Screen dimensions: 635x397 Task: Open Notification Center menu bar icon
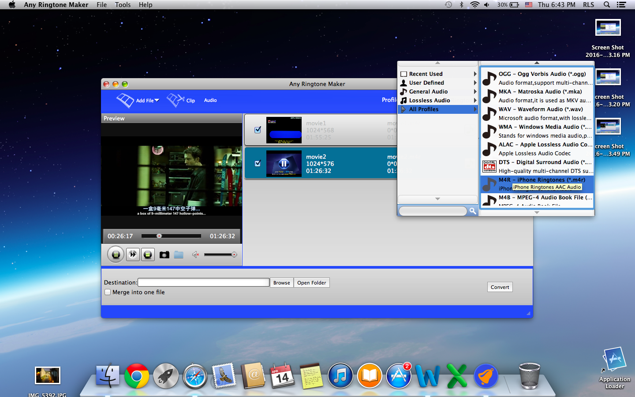[x=621, y=5]
